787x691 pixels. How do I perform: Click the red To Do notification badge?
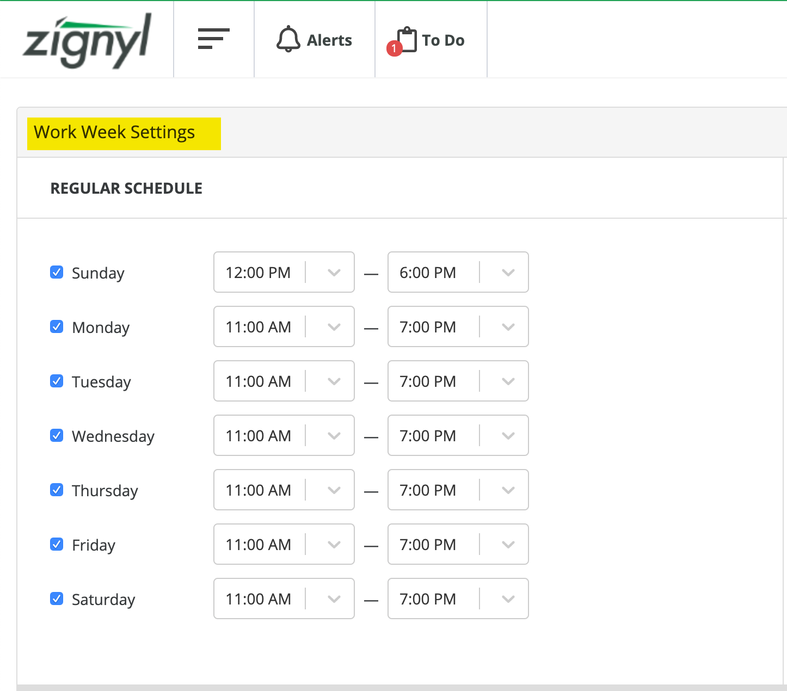[x=394, y=48]
